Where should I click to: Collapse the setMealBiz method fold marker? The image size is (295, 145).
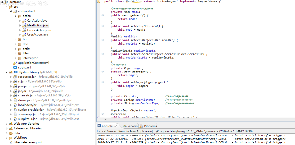pyautogui.click(x=103, y=40)
